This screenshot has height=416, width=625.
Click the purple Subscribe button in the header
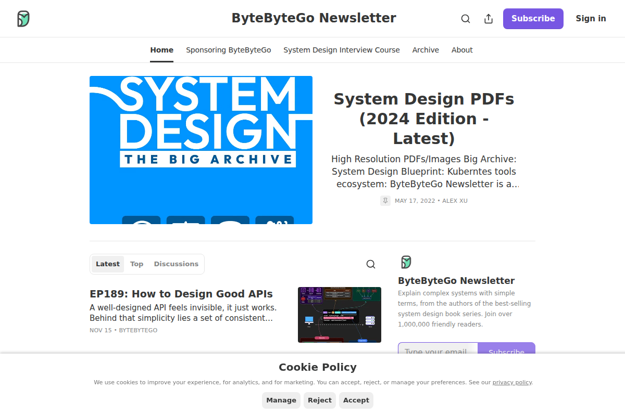point(533,18)
